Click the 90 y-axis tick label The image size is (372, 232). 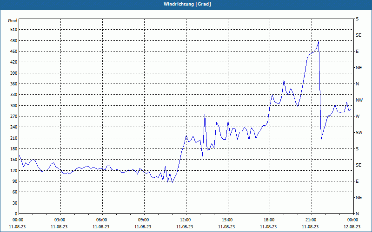pos(15,181)
